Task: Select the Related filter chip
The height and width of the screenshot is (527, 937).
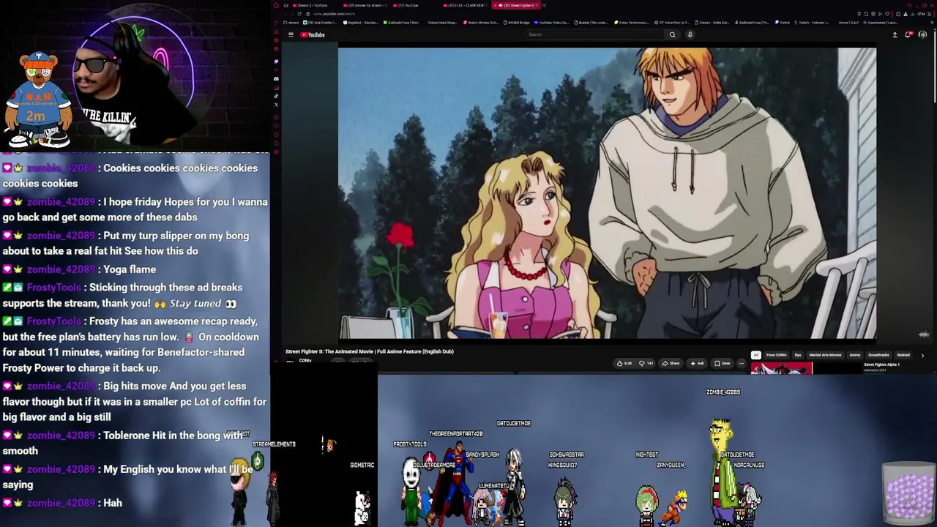Action: point(903,355)
